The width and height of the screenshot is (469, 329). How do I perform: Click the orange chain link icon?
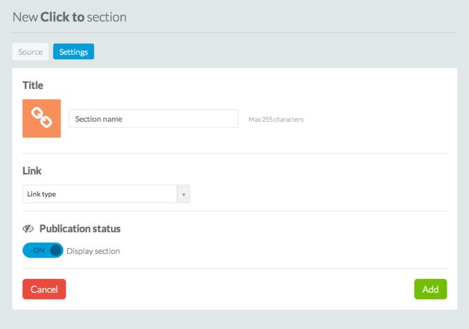42,118
